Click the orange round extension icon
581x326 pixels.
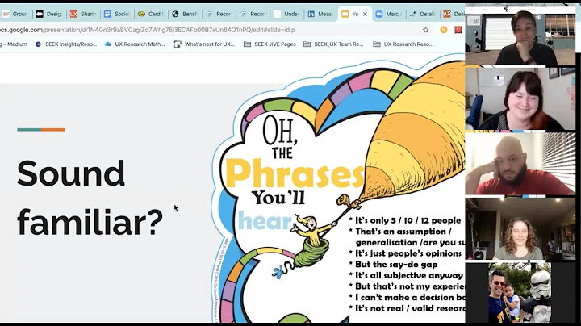tap(444, 30)
